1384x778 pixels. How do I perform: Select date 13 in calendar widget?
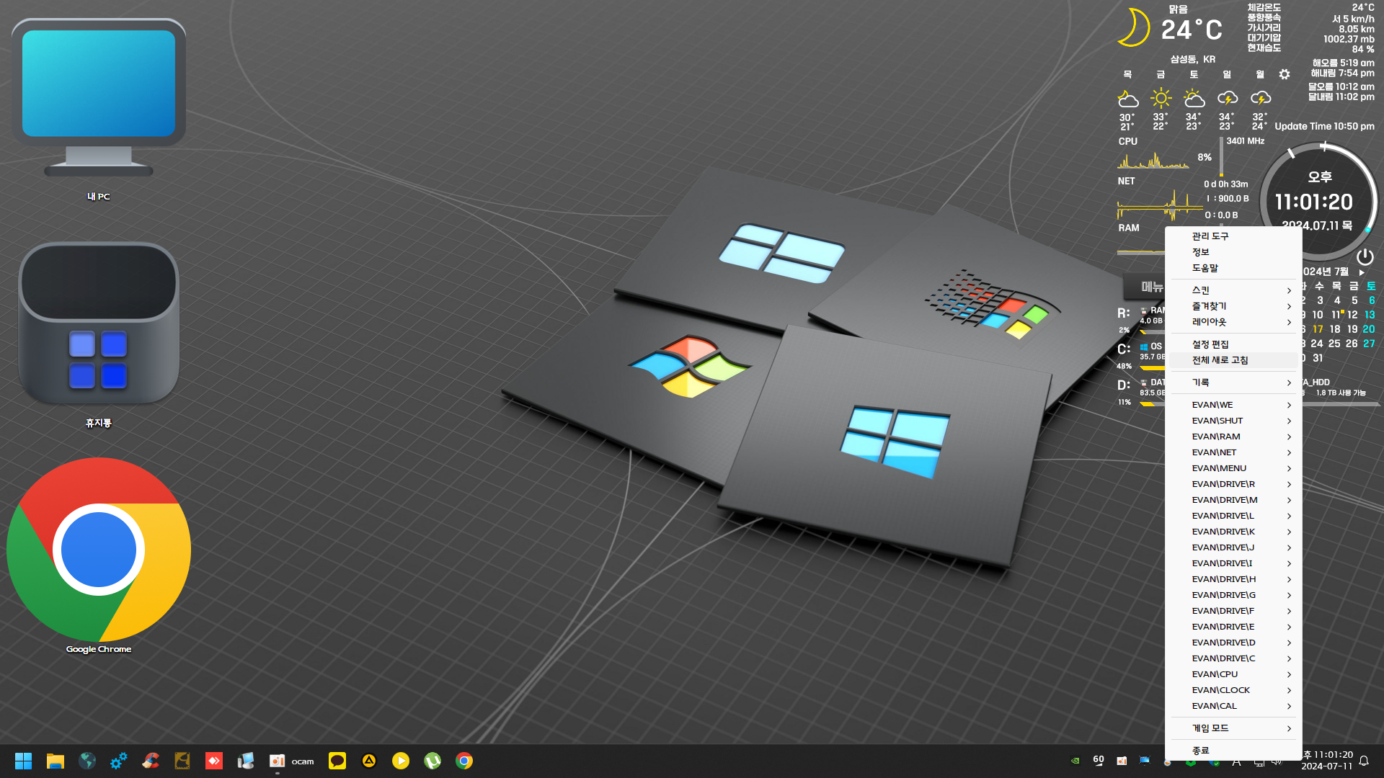click(1370, 315)
